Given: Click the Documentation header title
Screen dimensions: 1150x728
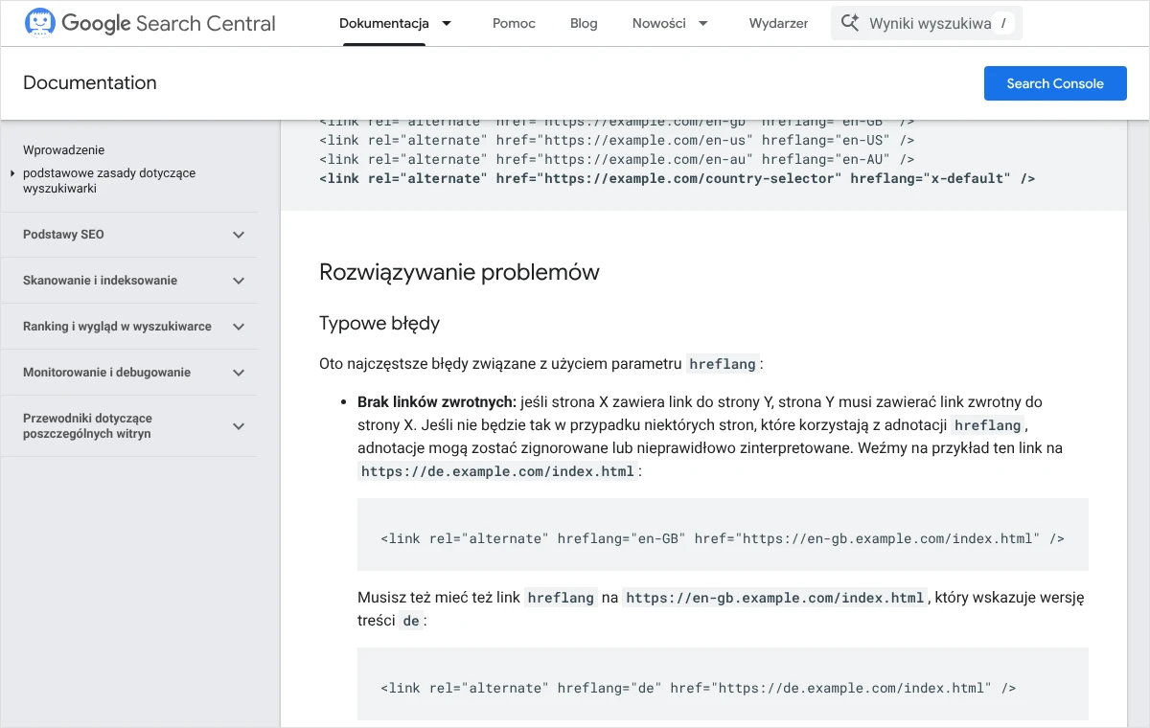Looking at the screenshot, I should [x=90, y=82].
